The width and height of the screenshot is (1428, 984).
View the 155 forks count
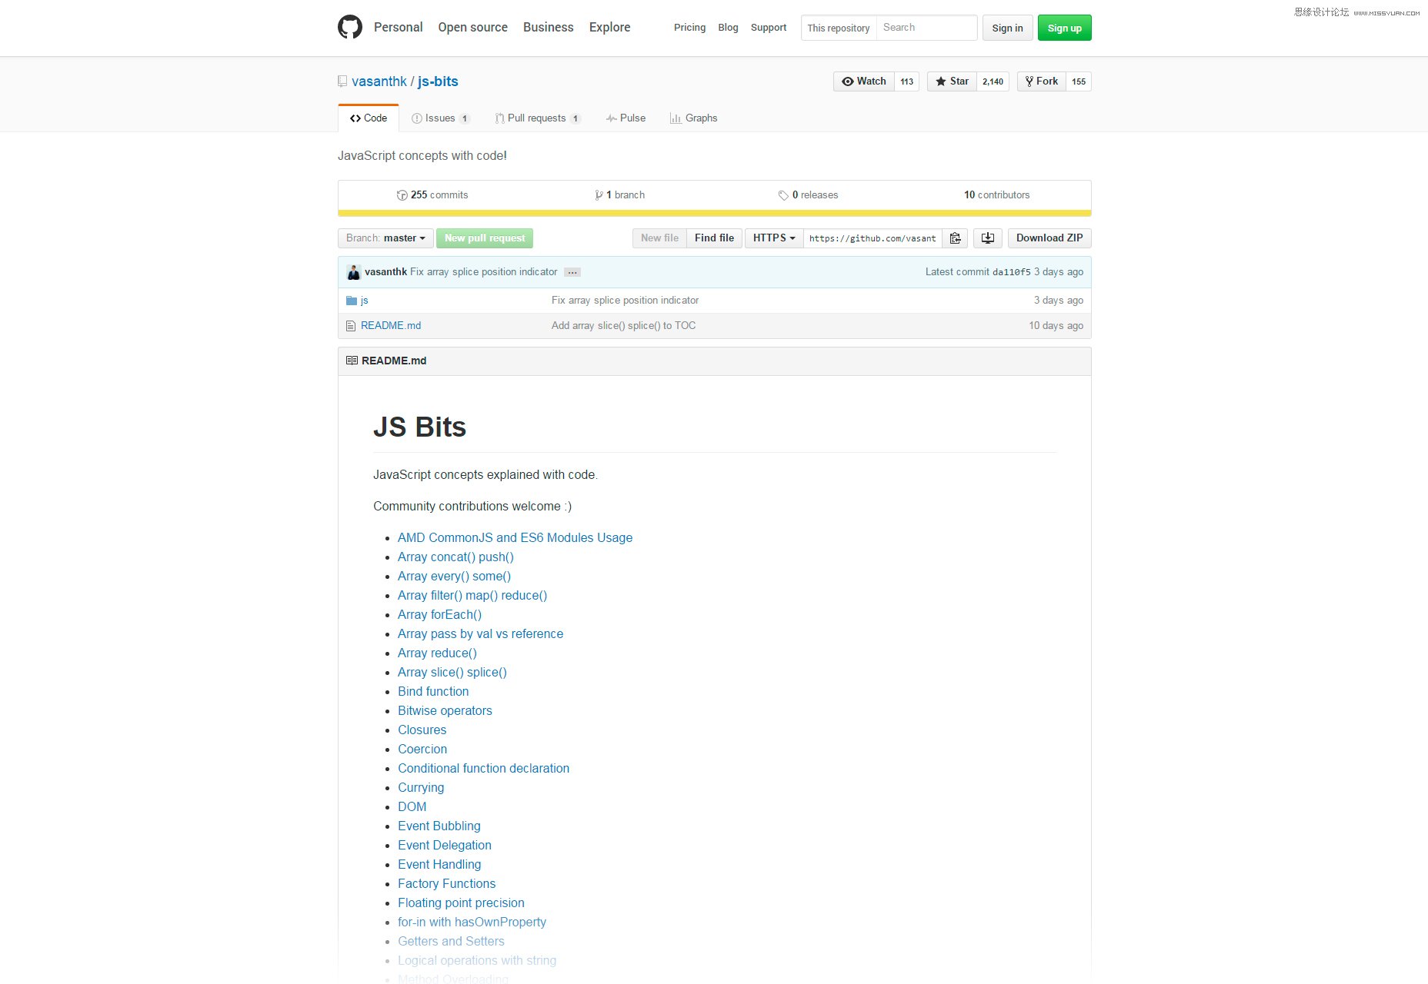pos(1079,81)
